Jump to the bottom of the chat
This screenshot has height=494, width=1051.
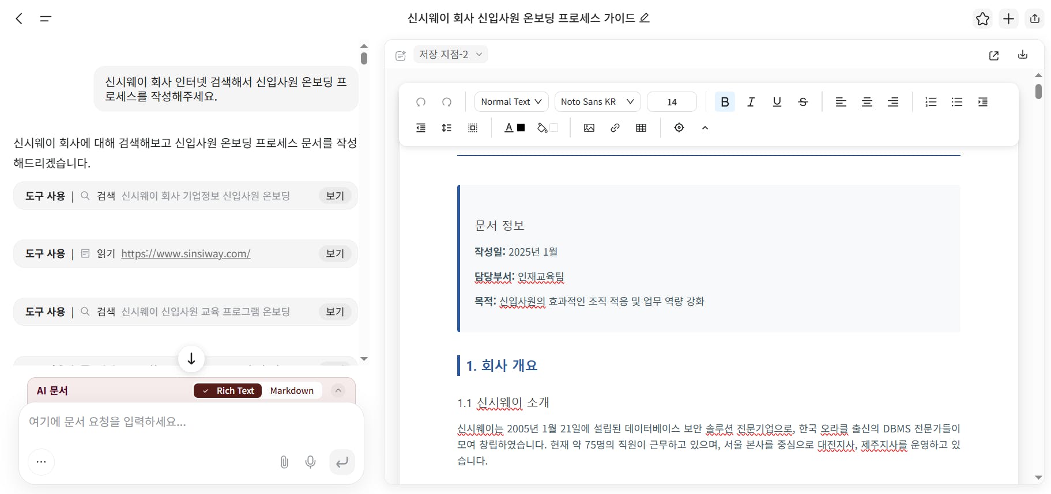(191, 359)
